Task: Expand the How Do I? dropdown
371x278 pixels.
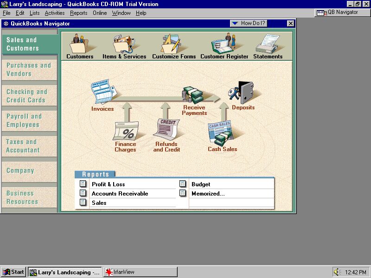Action: (249, 24)
